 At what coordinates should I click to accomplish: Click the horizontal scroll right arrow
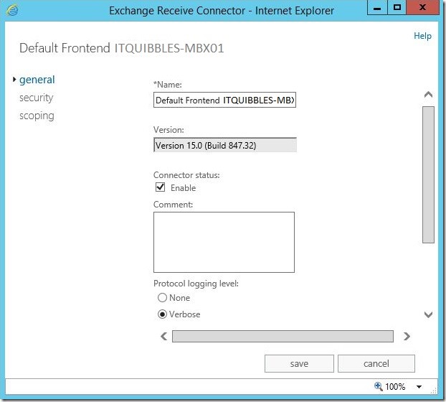407,336
